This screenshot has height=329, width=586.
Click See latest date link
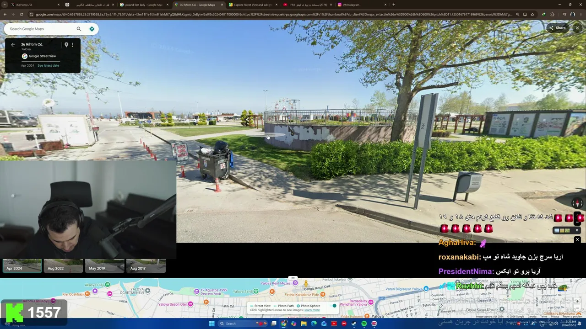coord(48,65)
